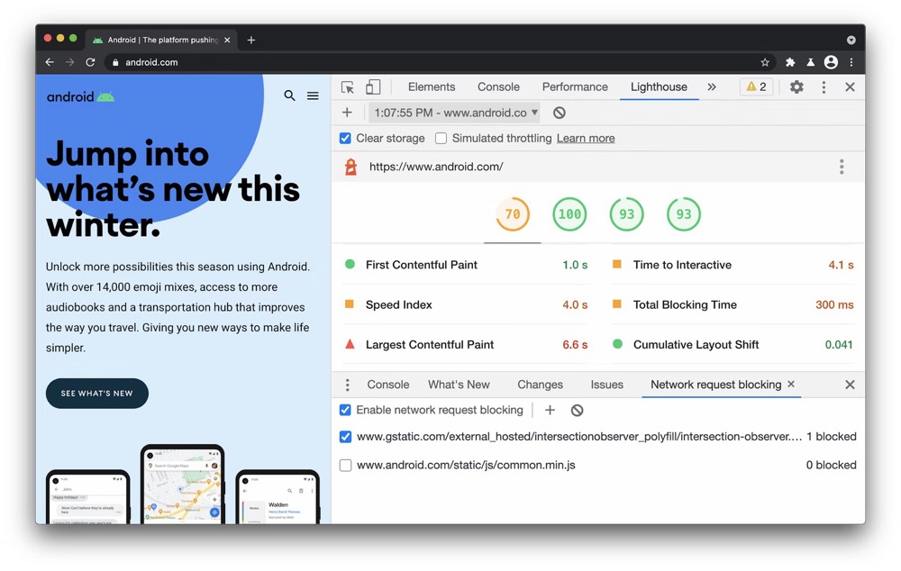Click the last 93 score gauge
Viewport: 901px width, 571px height.
(683, 214)
